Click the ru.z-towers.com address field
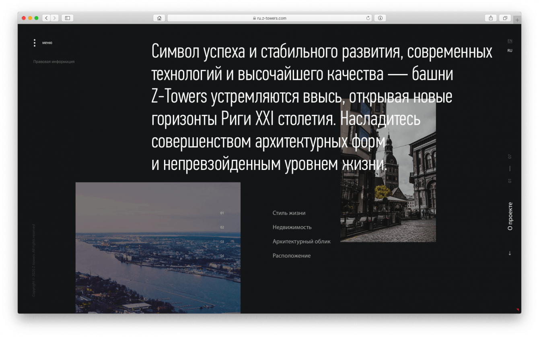Image resolution: width=539 pixels, height=337 pixels. tap(269, 18)
